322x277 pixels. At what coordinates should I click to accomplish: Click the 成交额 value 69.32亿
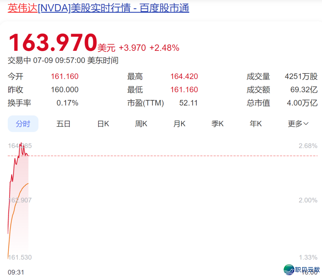pos(304,90)
